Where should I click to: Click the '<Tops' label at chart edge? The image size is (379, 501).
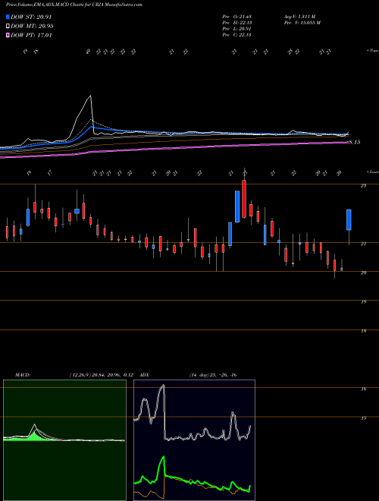[373, 51]
